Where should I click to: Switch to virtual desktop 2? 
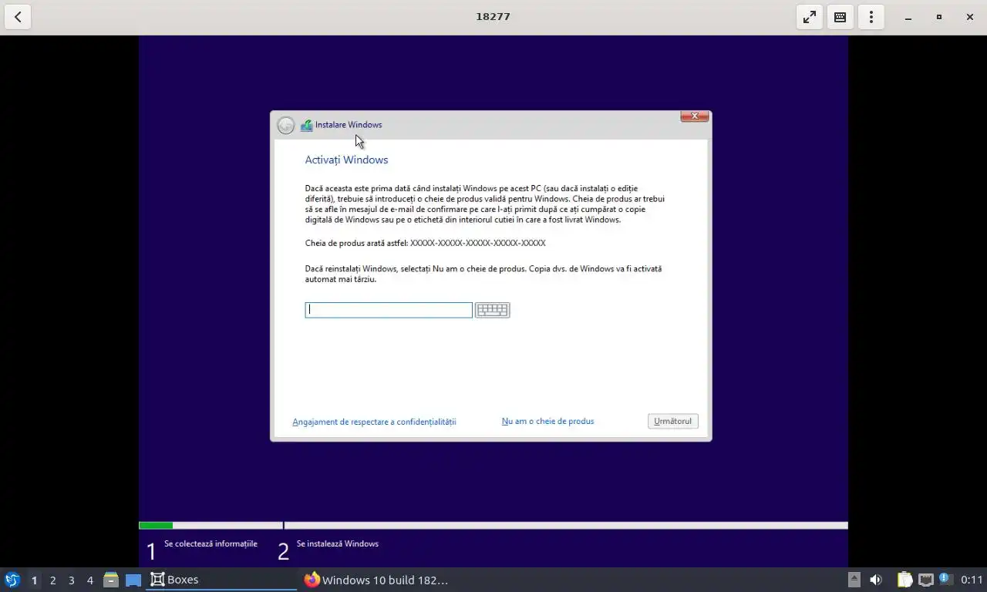coord(52,580)
